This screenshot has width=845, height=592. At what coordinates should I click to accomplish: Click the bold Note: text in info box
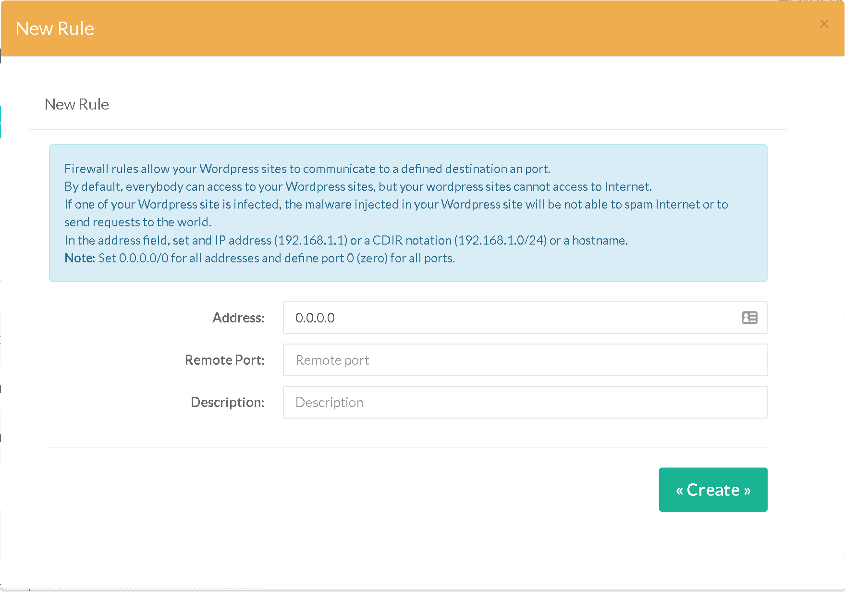[80, 258]
